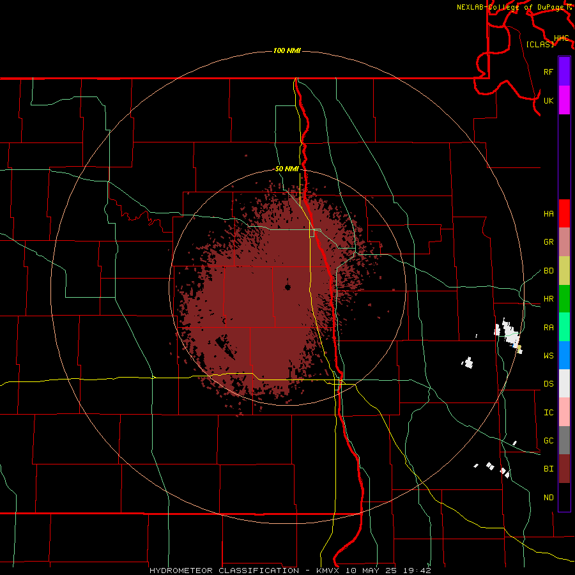This screenshot has width=575, height=575.
Task: Click the purple RF color swatch
Action: 564,72
